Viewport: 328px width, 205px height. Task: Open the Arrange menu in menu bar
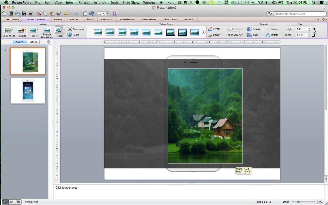tap(100, 3)
